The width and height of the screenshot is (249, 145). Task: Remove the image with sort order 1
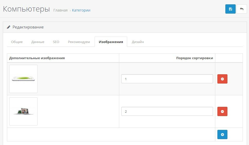(222, 79)
